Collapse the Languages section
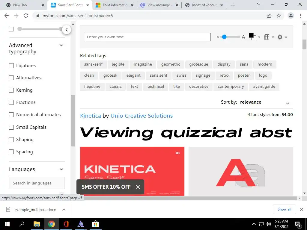This screenshot has height=230, width=307. coord(61,169)
